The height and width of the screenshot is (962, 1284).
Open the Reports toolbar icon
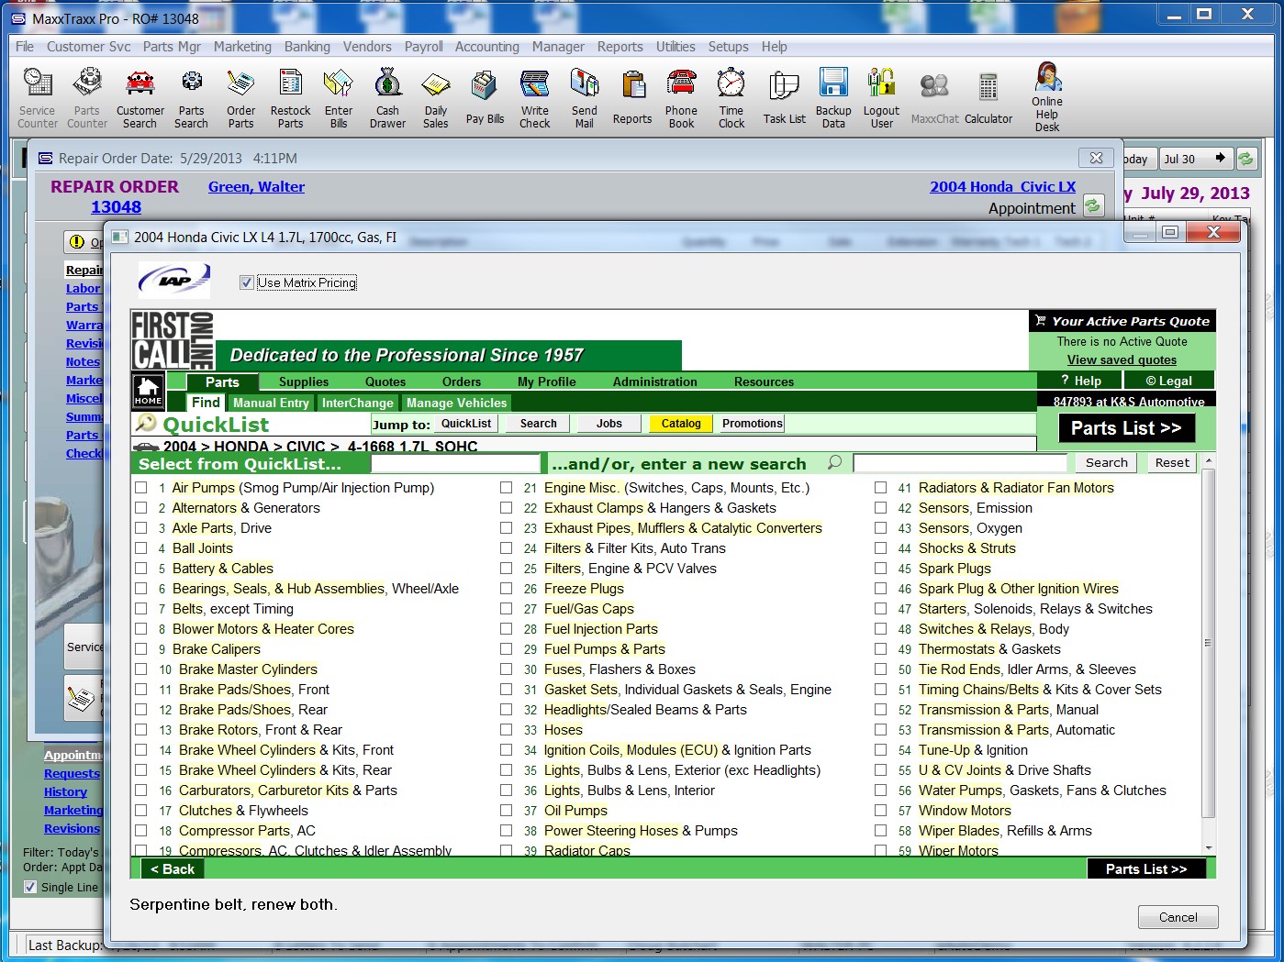(632, 97)
